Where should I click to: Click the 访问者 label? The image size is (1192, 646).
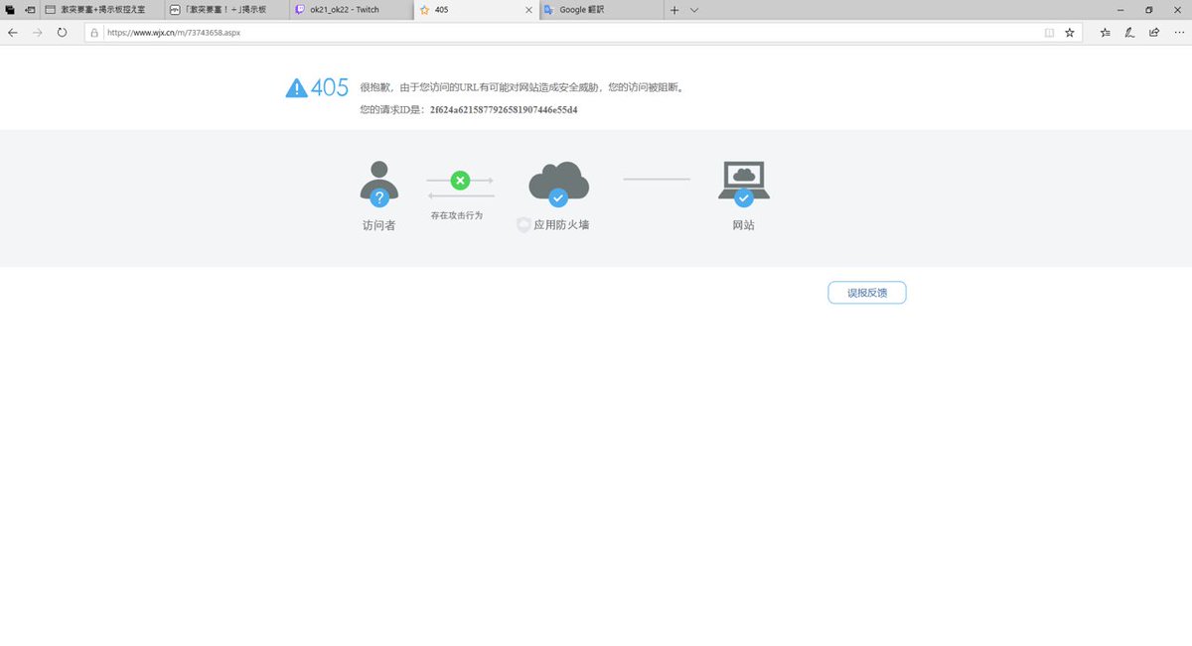pyautogui.click(x=379, y=225)
